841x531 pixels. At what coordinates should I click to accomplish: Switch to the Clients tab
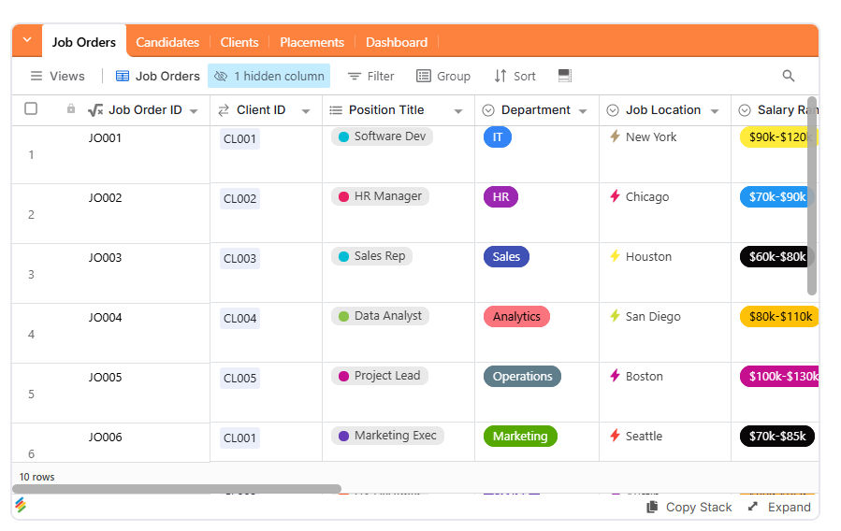click(239, 42)
